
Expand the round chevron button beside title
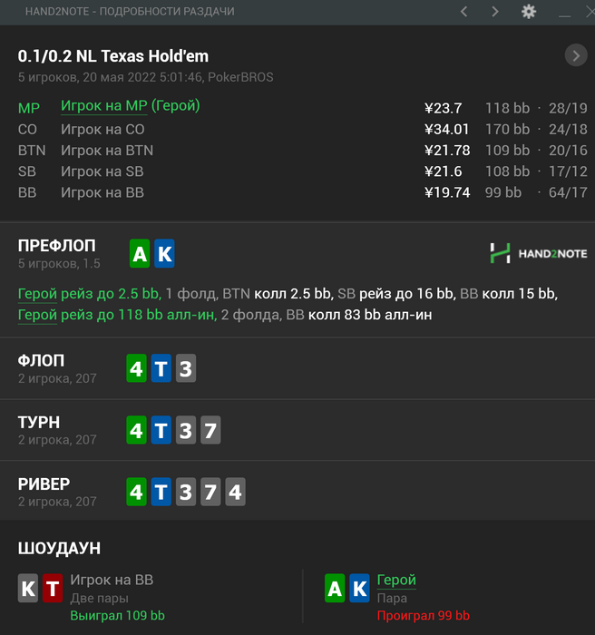tap(576, 56)
